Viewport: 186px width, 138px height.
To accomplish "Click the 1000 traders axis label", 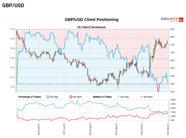I will [x=173, y=116].
